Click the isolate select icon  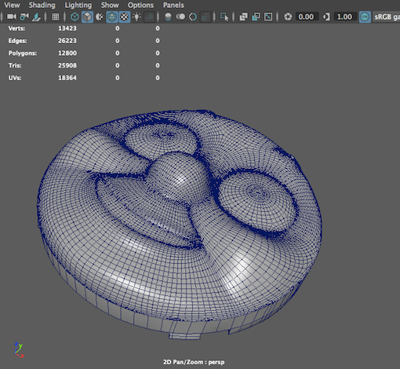[x=224, y=17]
